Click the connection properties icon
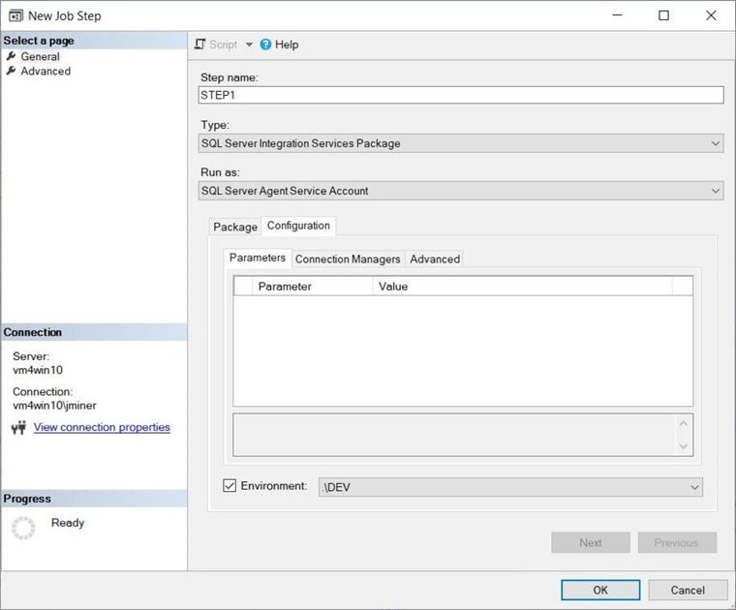 (x=18, y=428)
